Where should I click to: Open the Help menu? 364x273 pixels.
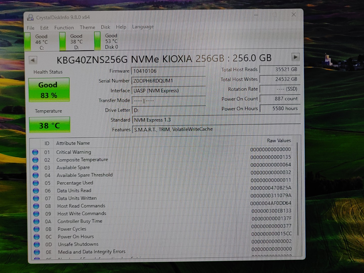coord(121,27)
